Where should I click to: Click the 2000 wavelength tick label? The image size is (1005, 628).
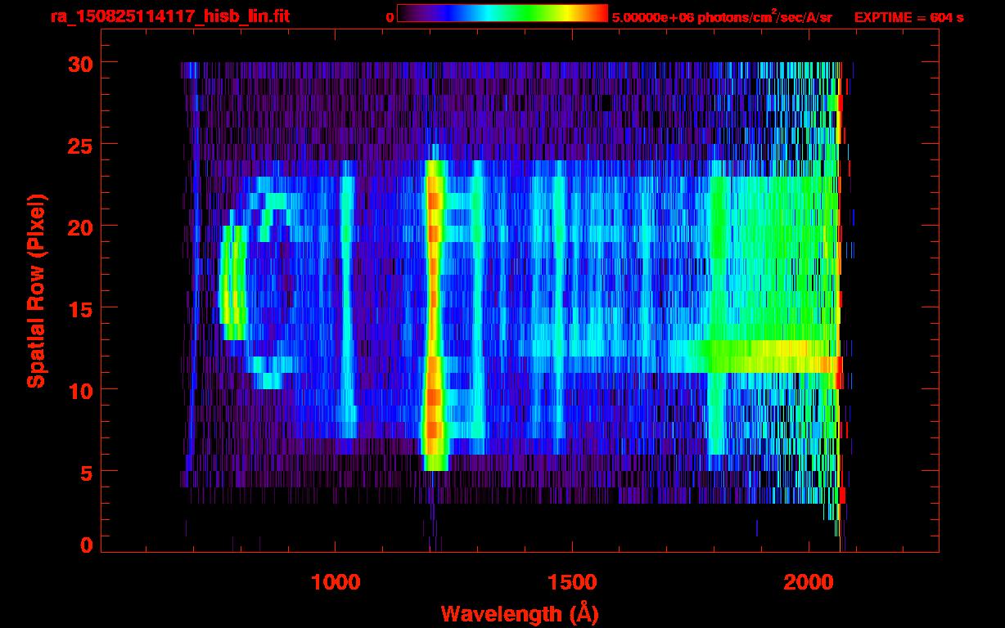pos(808,582)
